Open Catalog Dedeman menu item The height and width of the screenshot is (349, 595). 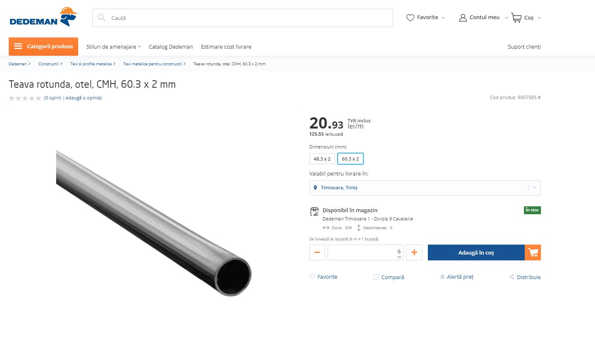[x=171, y=47]
